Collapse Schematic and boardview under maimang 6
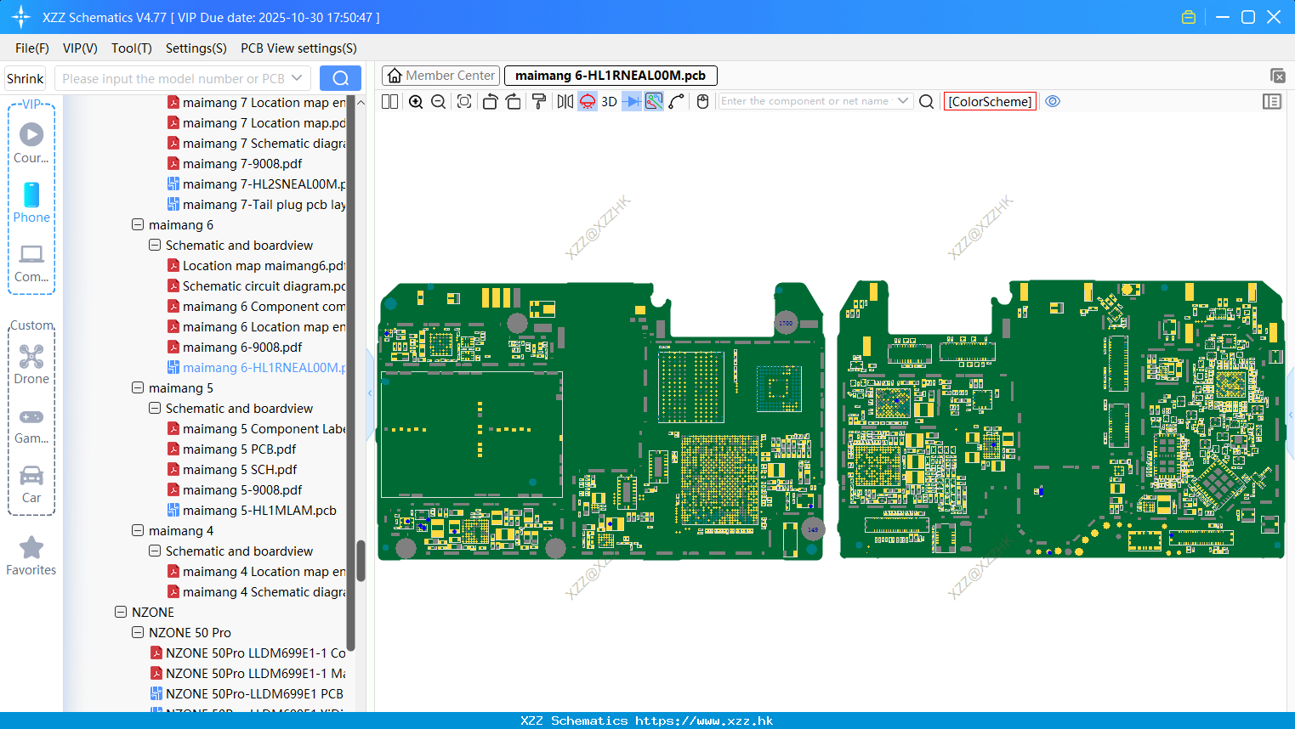 (155, 245)
